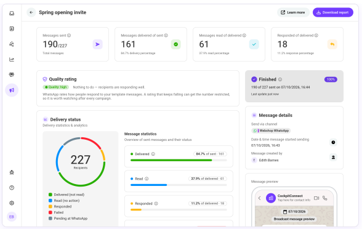Click the Delivered (not read) legend swatch

(50, 195)
